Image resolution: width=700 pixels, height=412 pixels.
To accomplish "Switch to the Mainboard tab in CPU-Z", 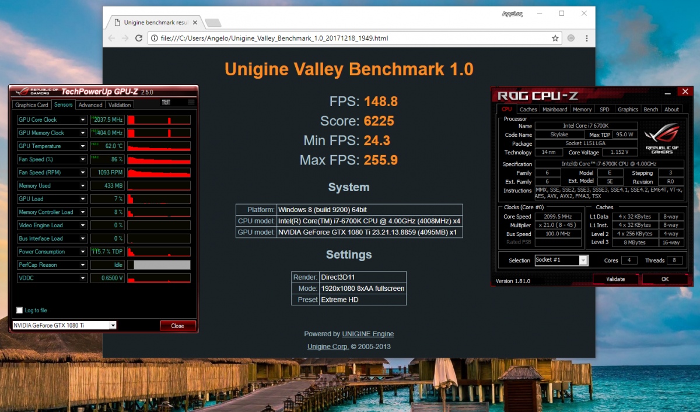I will (x=554, y=109).
